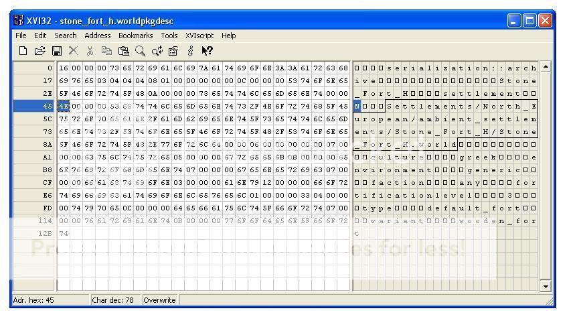Screen dimensions: 577x331
Task: Select the highlighted hex byte 4E at address 45
Action: 64,106
